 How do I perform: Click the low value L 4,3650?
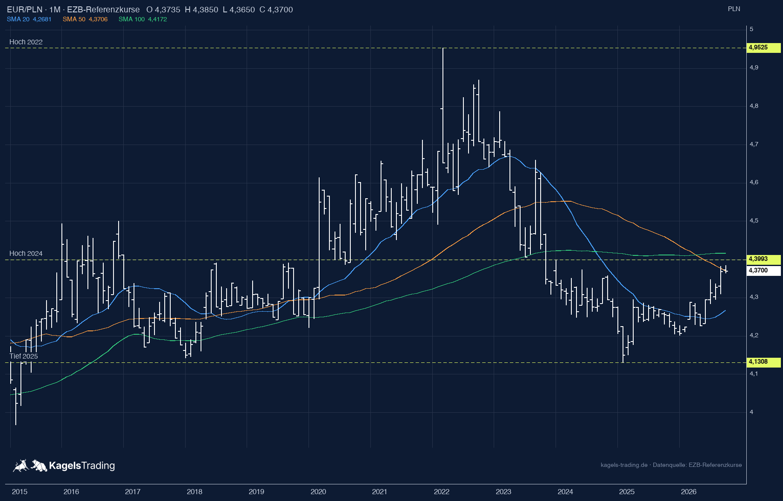click(239, 9)
